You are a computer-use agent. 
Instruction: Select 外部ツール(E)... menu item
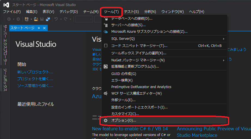point(164,100)
